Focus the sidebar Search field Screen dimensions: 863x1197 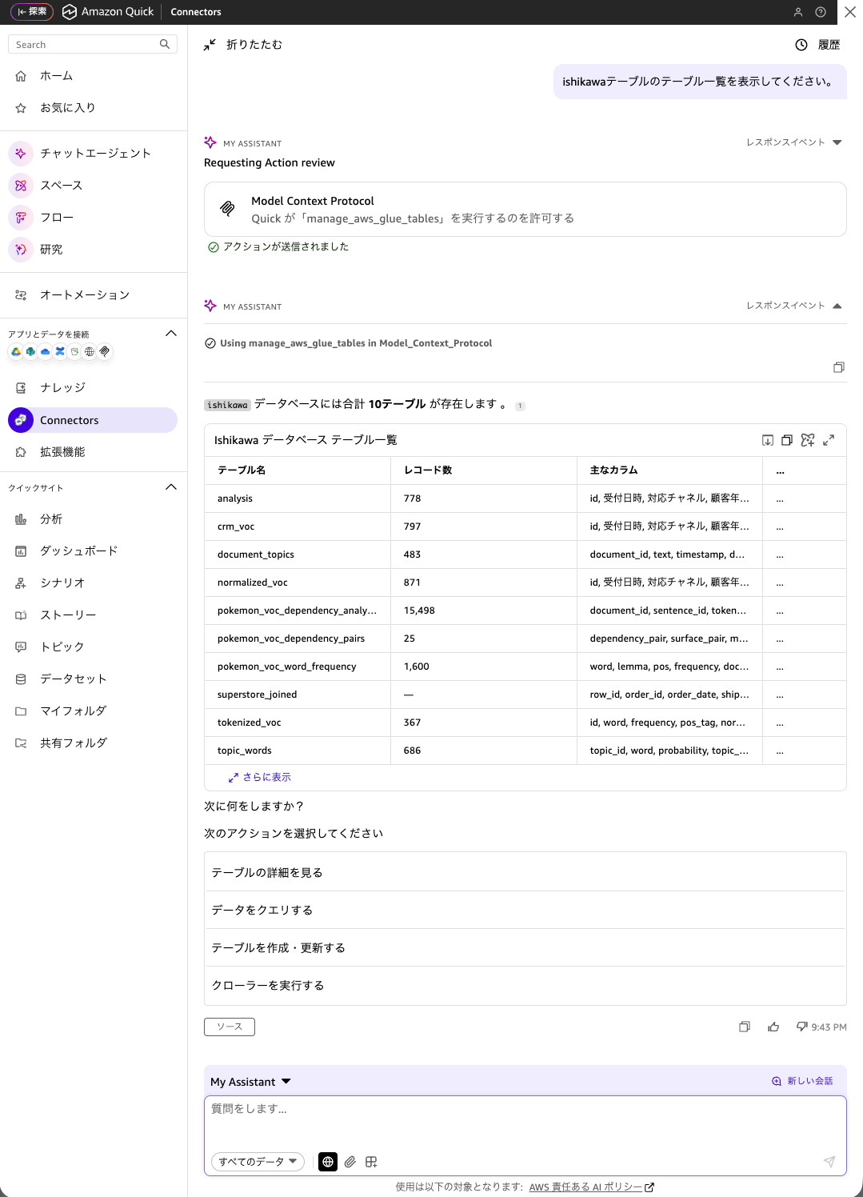[93, 44]
